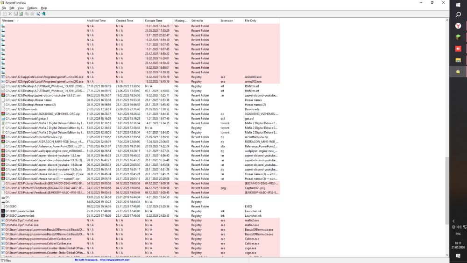Select the 3626305963_VSTHEMES-ORG.zip row
The height and width of the screenshot is (263, 467).
tap(140, 114)
